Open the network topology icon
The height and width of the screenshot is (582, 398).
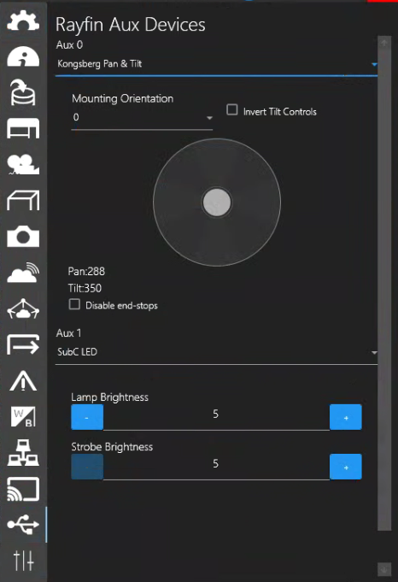(x=23, y=453)
